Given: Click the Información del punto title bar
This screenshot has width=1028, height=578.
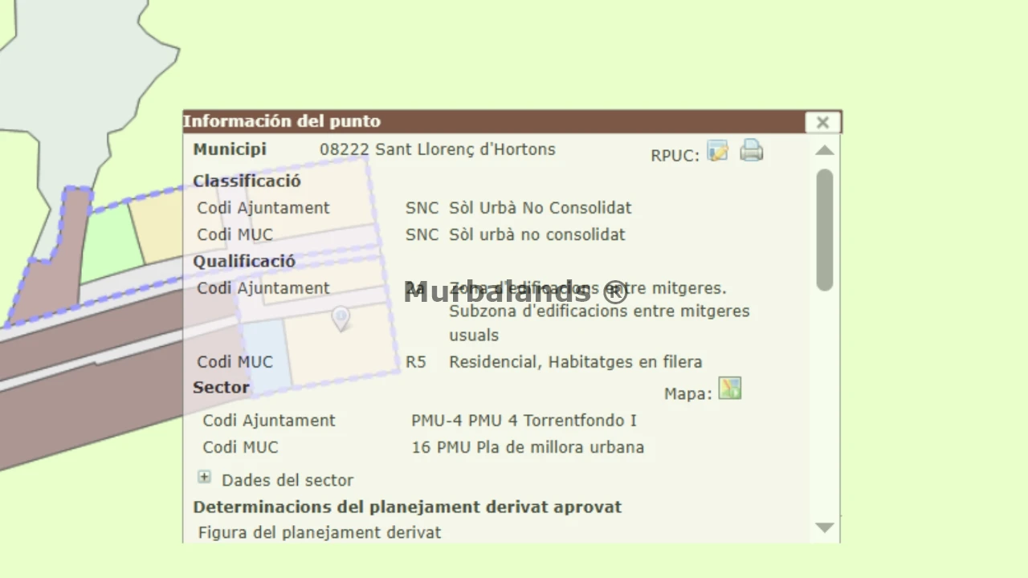Looking at the screenshot, I should [482, 121].
